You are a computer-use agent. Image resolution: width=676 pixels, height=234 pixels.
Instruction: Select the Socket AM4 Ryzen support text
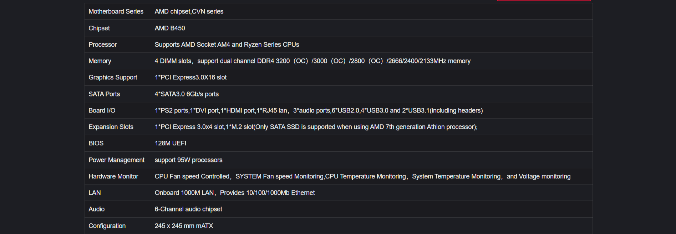tap(227, 45)
